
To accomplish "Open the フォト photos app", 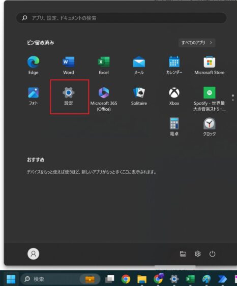I will [x=33, y=96].
